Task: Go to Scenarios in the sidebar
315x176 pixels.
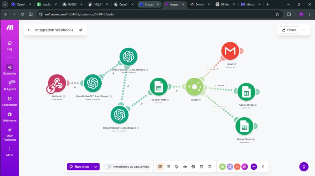Action: (10, 70)
